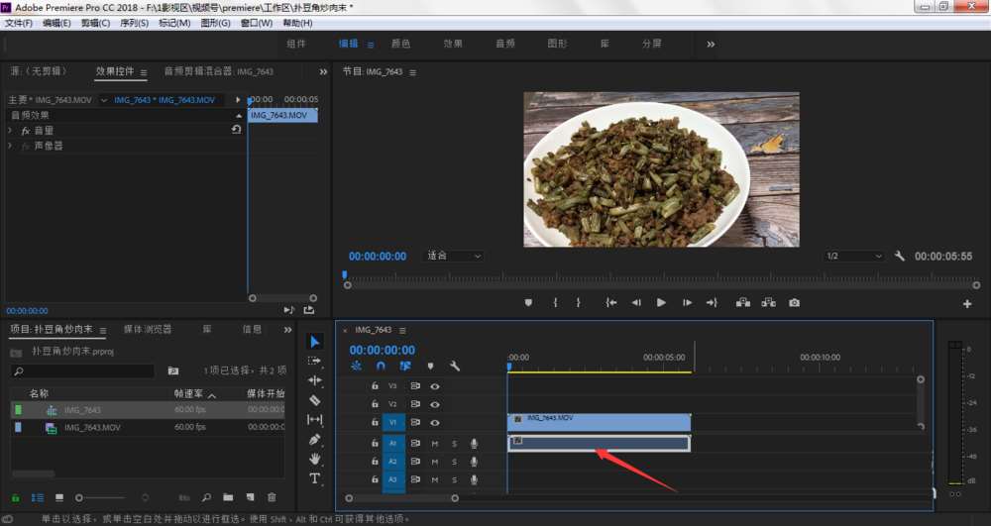
Task: Open the 序列(S) menu
Action: tap(133, 23)
